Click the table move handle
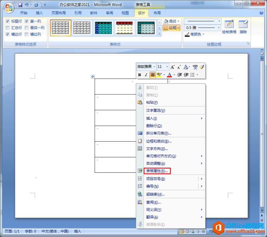Screen dimensions: 267x237 pyautogui.click(x=93, y=77)
